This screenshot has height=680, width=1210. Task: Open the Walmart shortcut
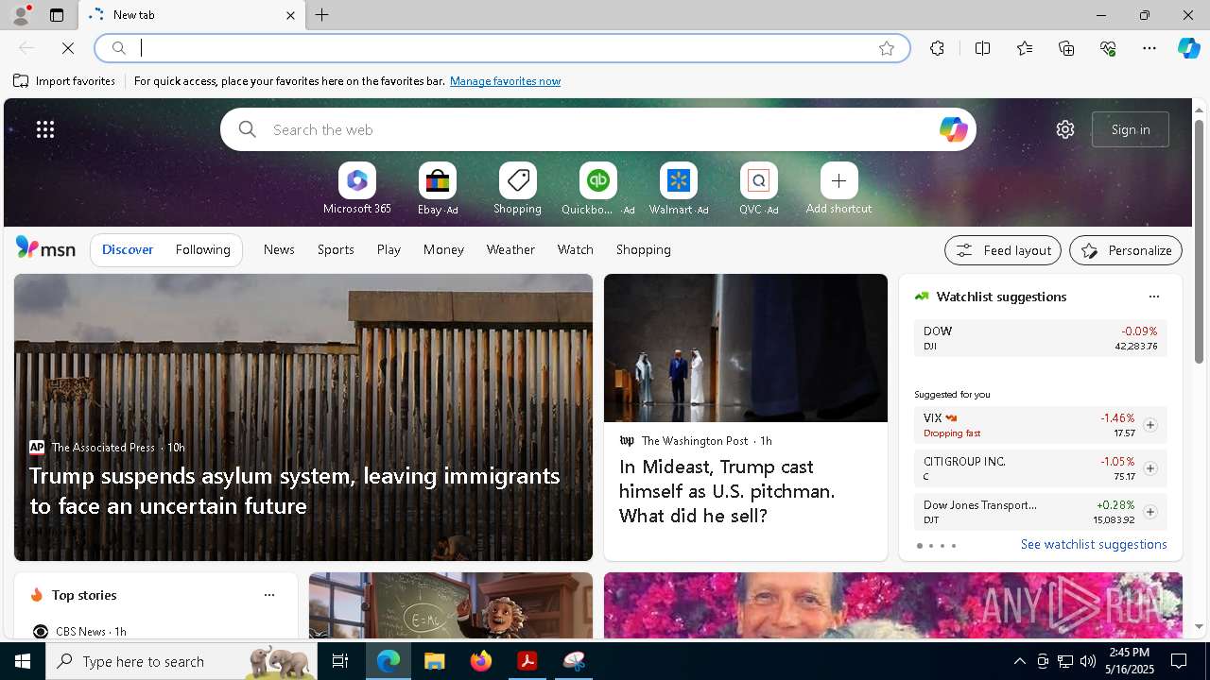678,188
